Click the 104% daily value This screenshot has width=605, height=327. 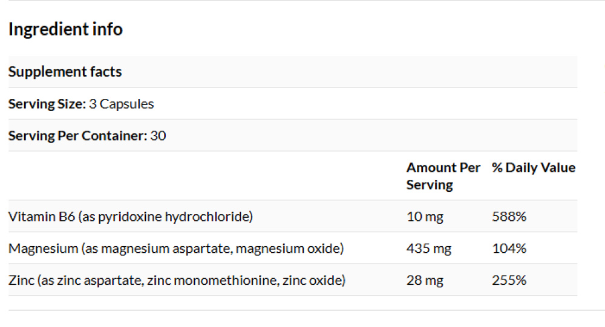pos(509,249)
